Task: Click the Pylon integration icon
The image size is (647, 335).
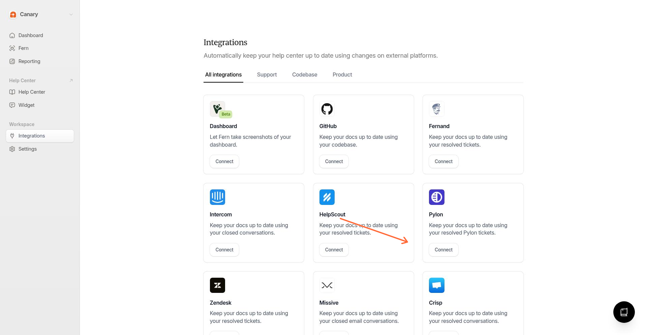Action: click(436, 197)
